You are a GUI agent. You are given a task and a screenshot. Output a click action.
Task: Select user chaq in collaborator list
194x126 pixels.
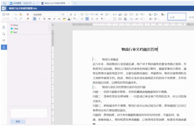click(x=14, y=29)
